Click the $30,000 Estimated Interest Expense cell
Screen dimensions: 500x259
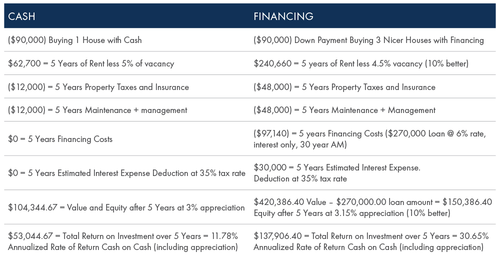click(x=373, y=173)
